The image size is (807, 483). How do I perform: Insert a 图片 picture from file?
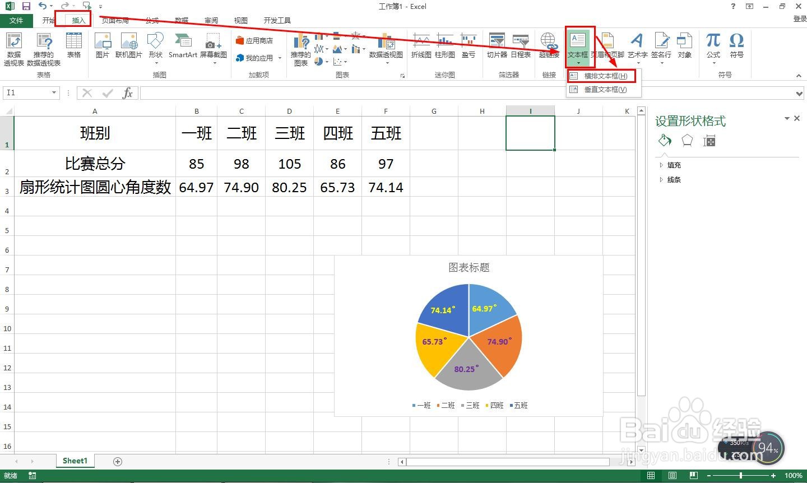coord(103,45)
